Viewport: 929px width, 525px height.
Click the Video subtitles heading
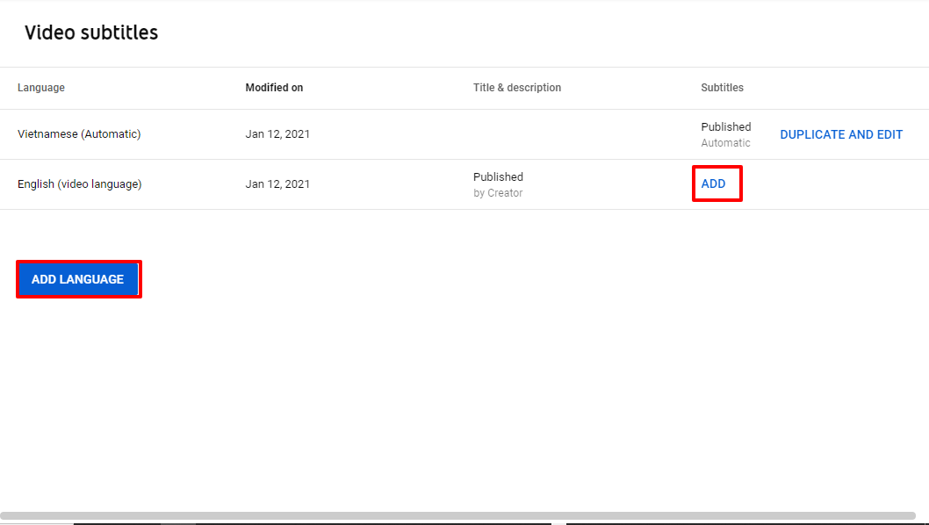pos(91,32)
